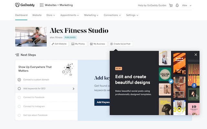
Task: Open the apps grid launcher icon
Action: point(42,5)
